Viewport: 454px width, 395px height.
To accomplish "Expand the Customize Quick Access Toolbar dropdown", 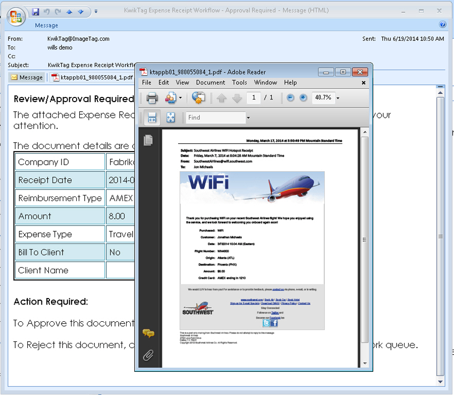I will (x=96, y=12).
